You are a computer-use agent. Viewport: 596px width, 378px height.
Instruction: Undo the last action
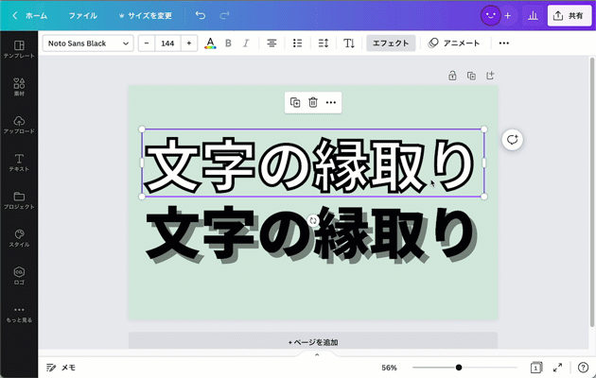point(201,15)
